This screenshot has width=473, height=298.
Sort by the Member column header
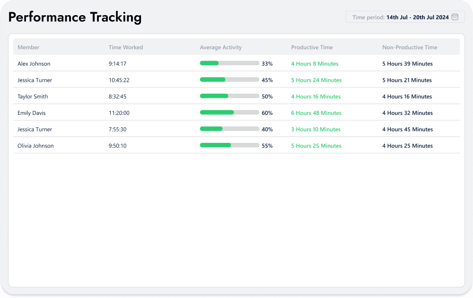click(x=28, y=47)
